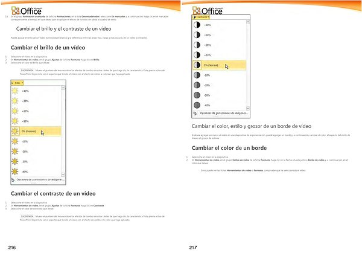Select the -10% brightness sun icon

pyautogui.click(x=15, y=141)
